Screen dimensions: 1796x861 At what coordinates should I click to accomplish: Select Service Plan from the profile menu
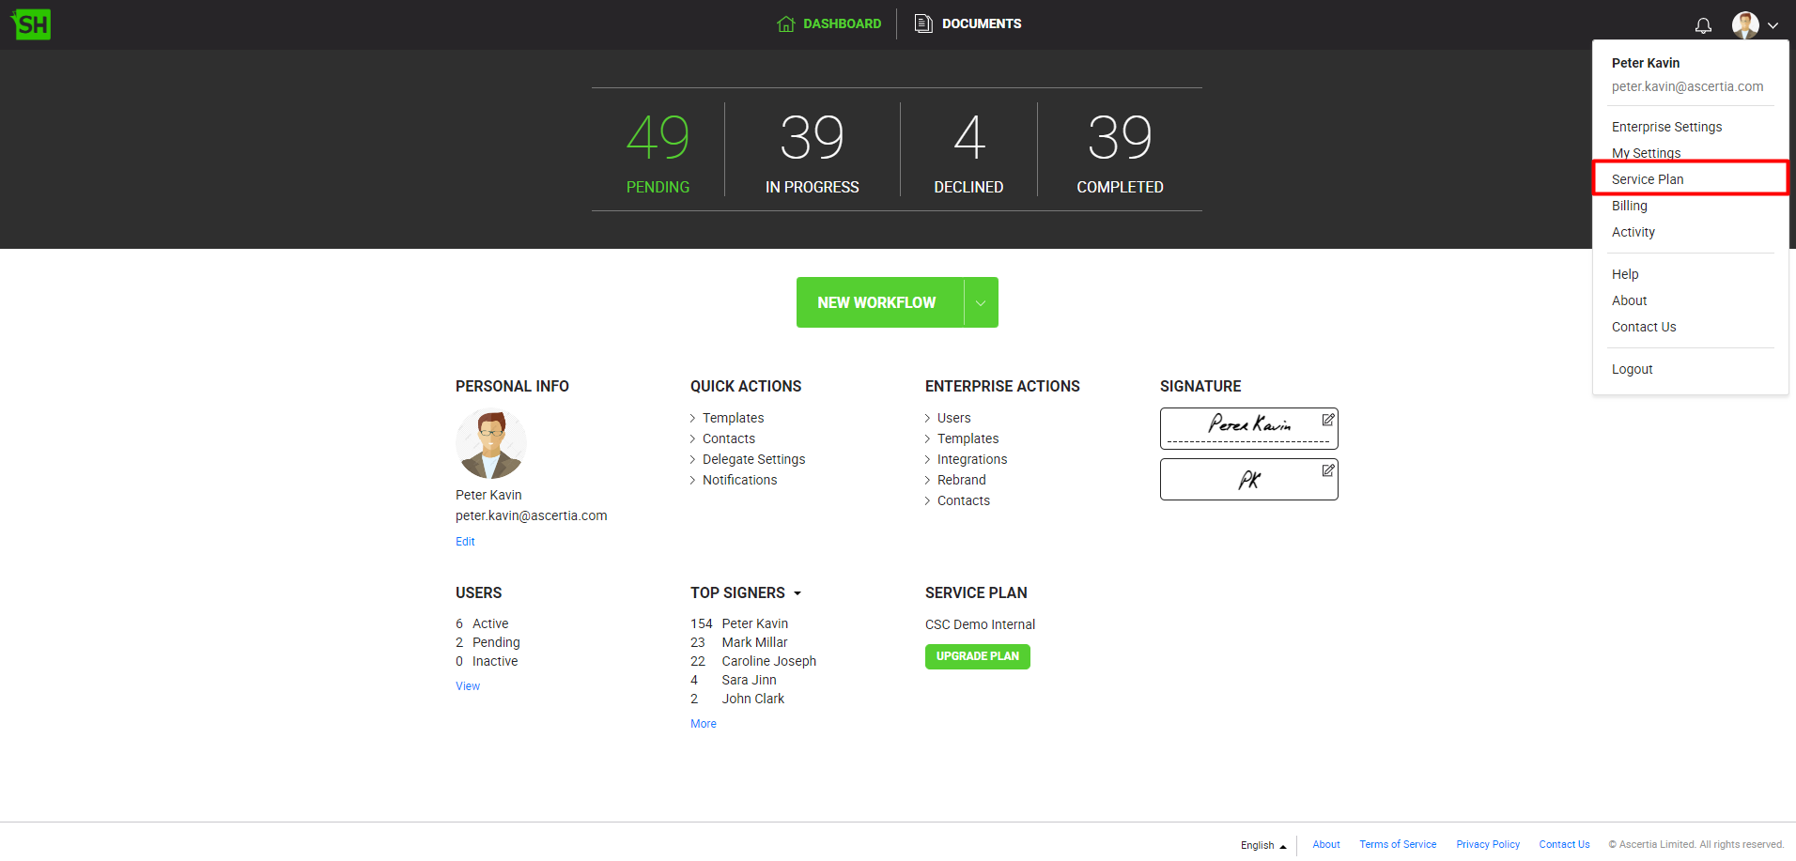(x=1648, y=179)
